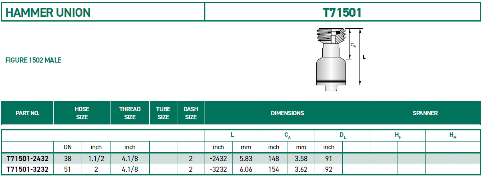Click the -2432 inch cell

tap(219, 158)
